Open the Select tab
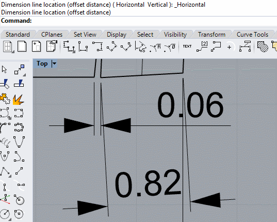 [145, 35]
